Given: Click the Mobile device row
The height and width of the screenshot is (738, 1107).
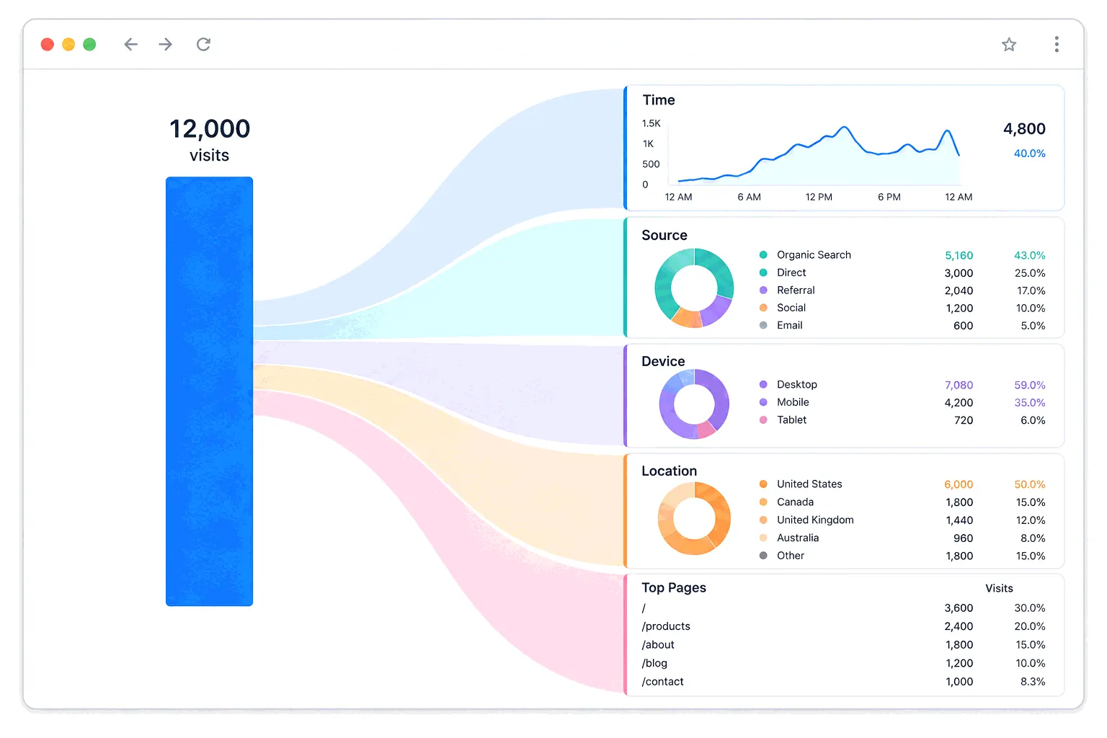Looking at the screenshot, I should [902, 403].
